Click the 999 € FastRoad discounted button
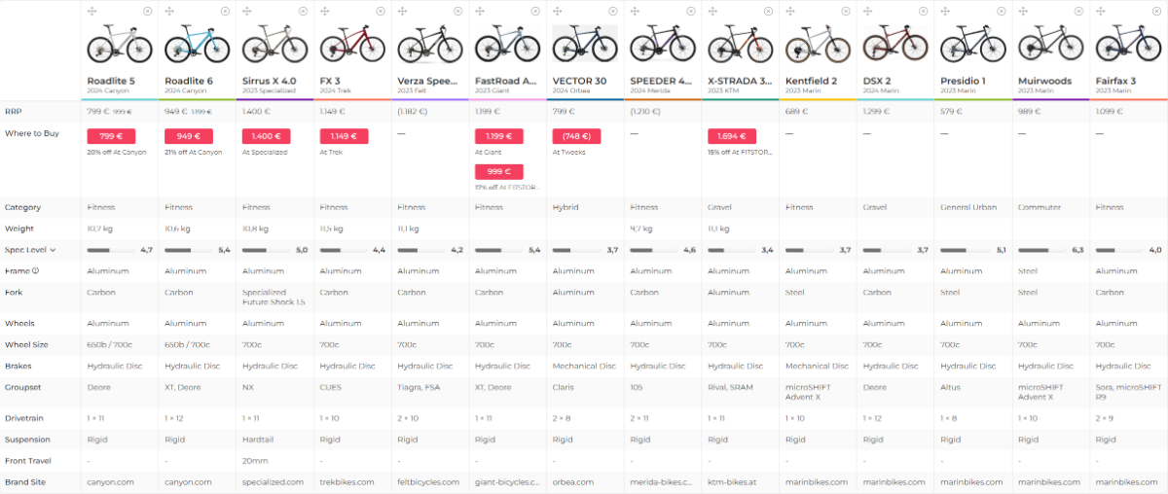Viewport: 1168px width, 494px height. click(x=499, y=171)
